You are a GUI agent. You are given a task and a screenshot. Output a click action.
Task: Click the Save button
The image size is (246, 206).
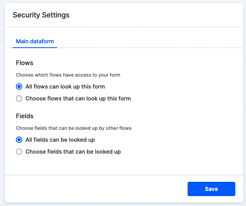click(211, 189)
